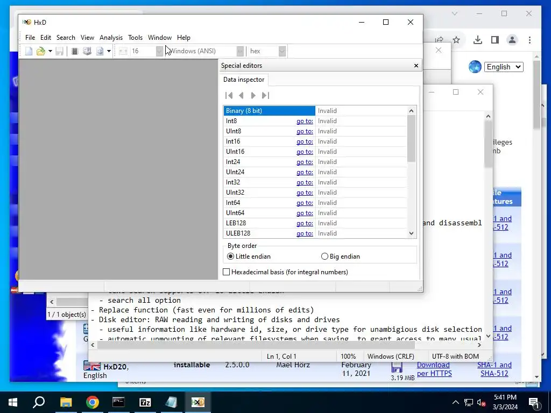Select the Data inspector tab

tap(244, 80)
